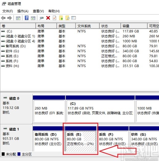
Task: Click the Disk Management title bar icon
Action: tap(4, 4)
